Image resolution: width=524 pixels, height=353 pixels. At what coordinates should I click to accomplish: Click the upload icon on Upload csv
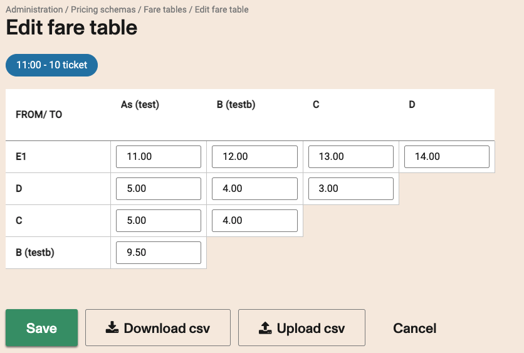[265, 328]
